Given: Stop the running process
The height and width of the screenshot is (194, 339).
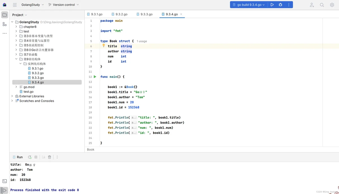Looking at the screenshot, I should point(36,157).
